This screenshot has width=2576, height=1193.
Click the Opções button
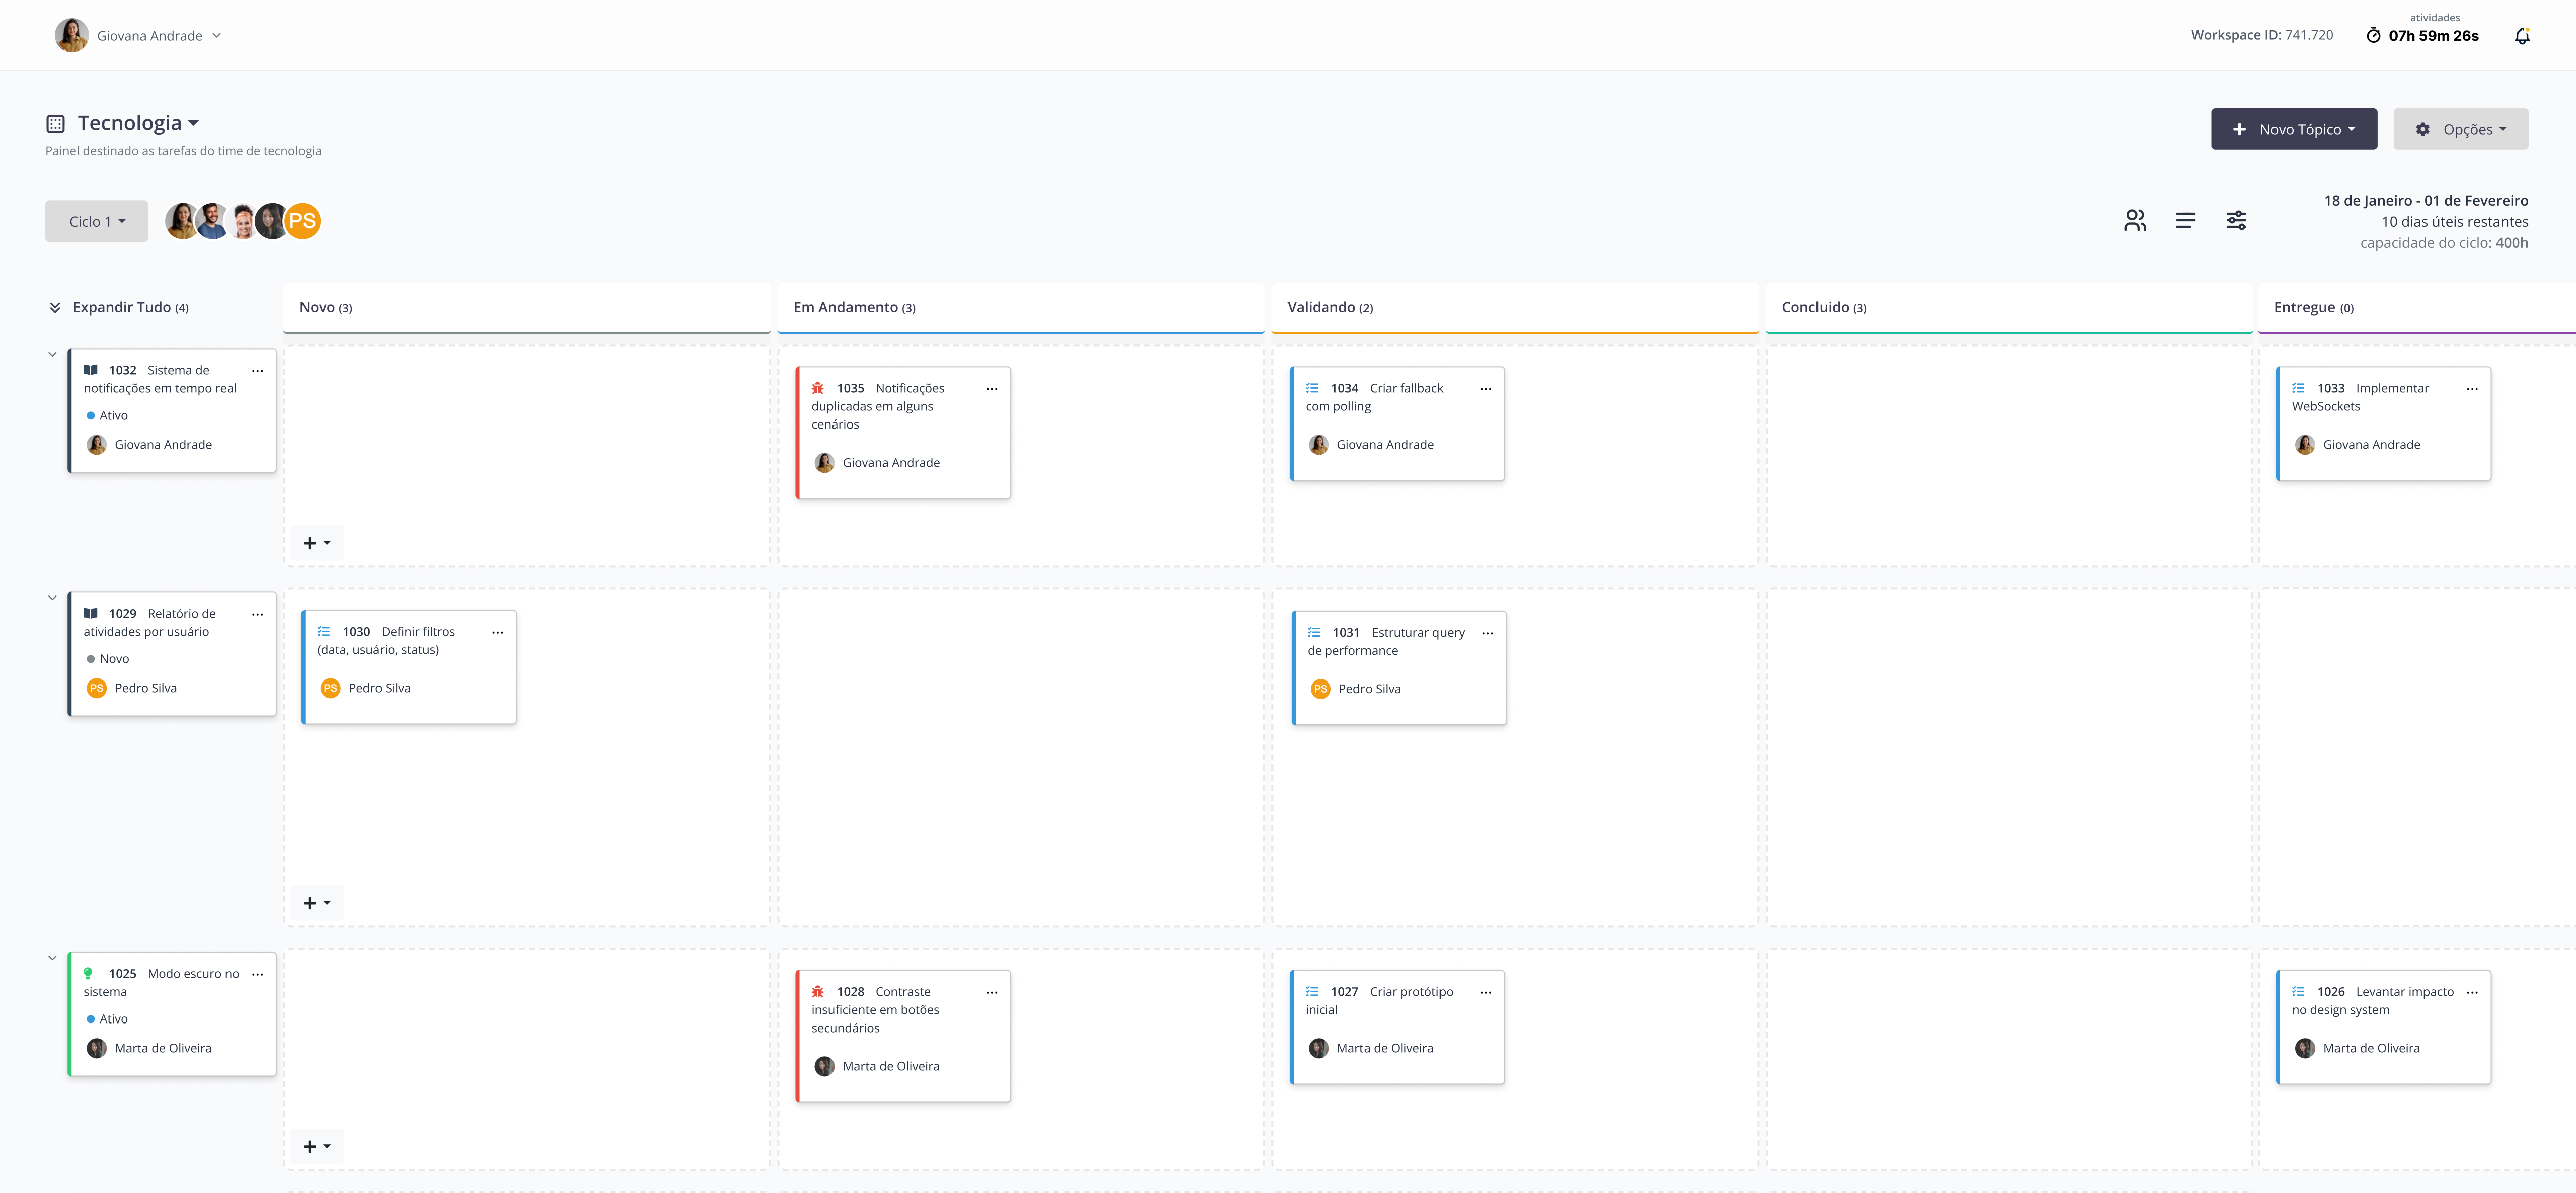pyautogui.click(x=2460, y=130)
